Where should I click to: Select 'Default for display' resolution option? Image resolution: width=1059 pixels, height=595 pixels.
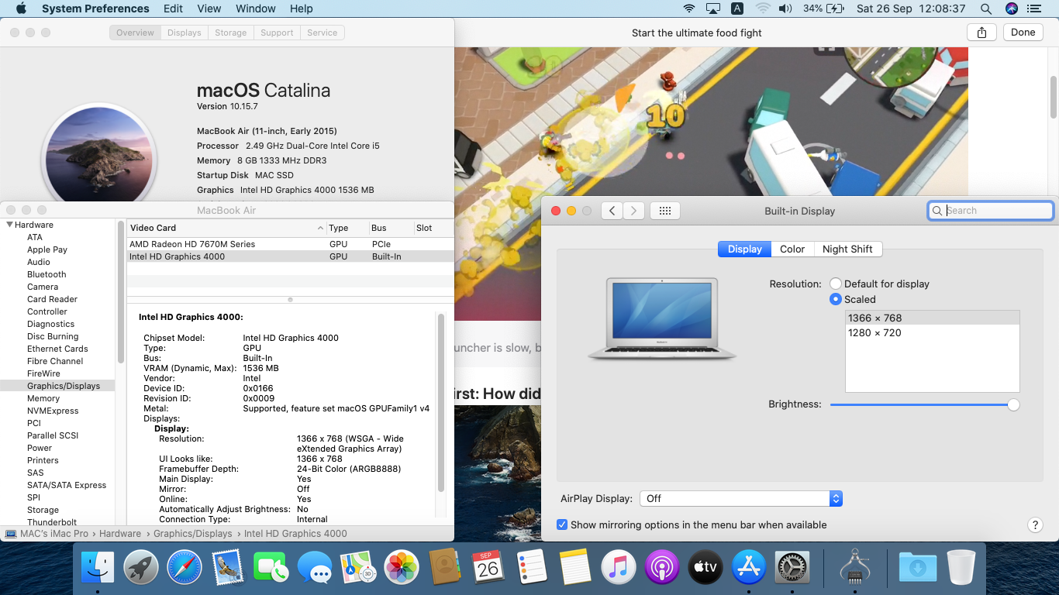836,284
